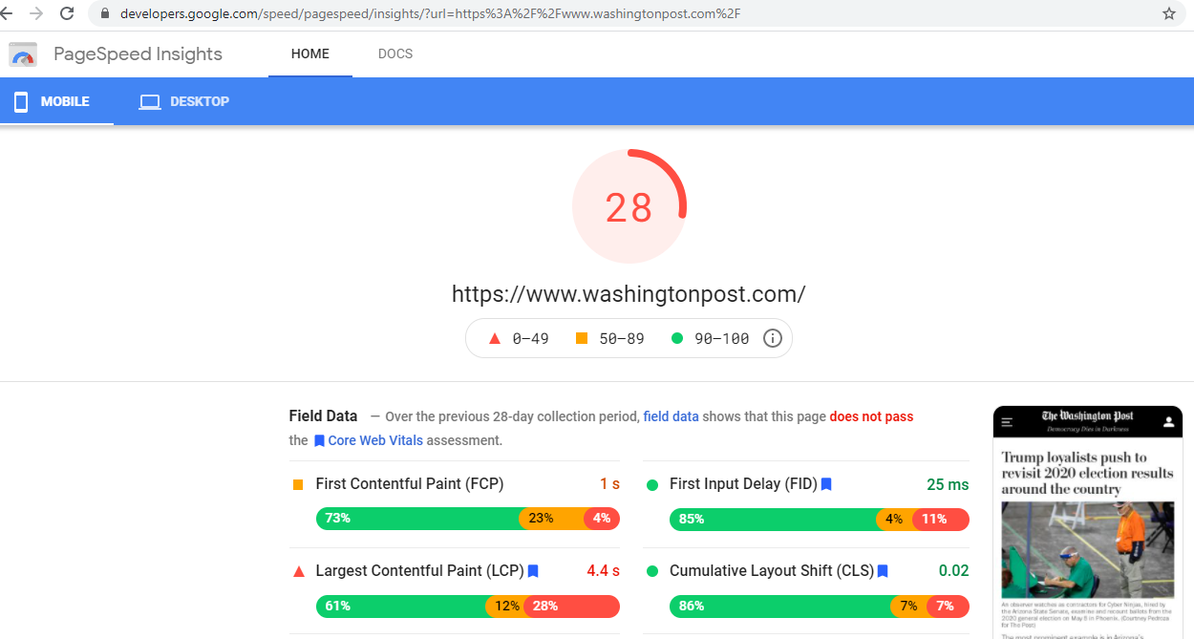Click the address bar lock icon

tap(106, 14)
